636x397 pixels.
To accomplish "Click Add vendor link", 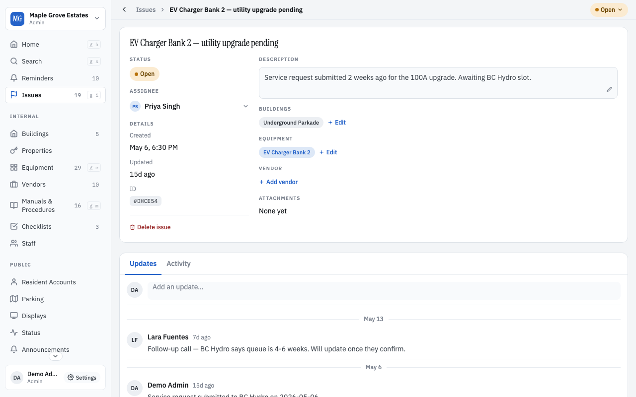I will pos(278,182).
